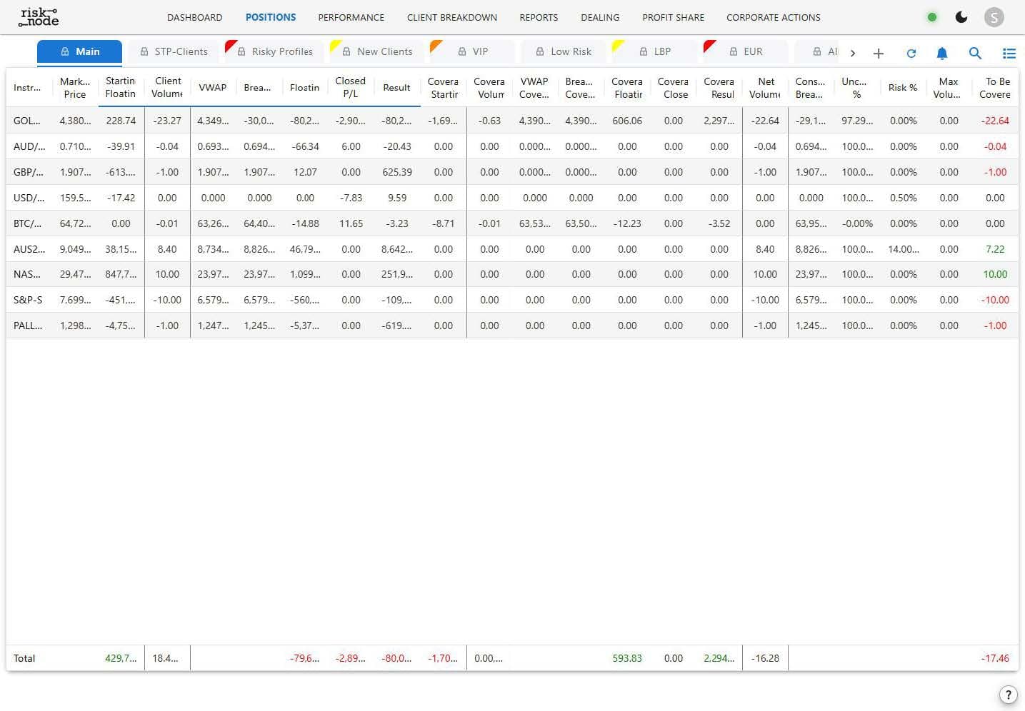Viewport: 1025px width, 711px height.
Task: Open the search magnifier
Action: [x=975, y=53]
